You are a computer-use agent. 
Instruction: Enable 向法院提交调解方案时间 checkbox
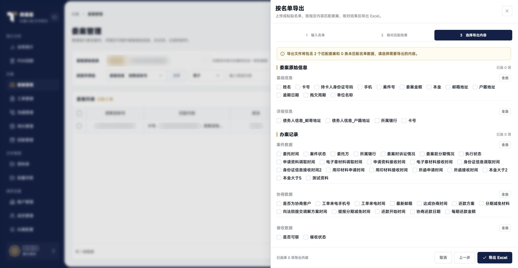pyautogui.click(x=279, y=211)
